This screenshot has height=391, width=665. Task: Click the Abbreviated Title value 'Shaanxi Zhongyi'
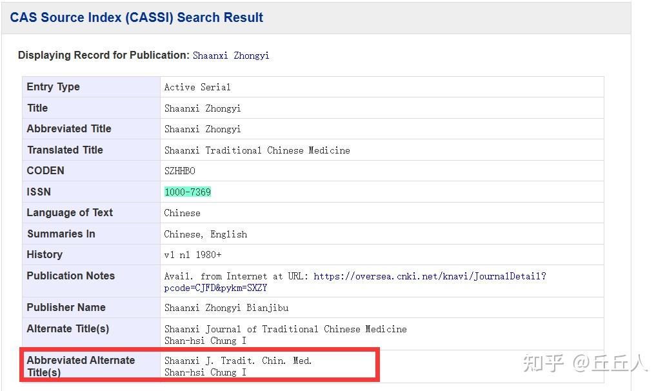click(202, 129)
